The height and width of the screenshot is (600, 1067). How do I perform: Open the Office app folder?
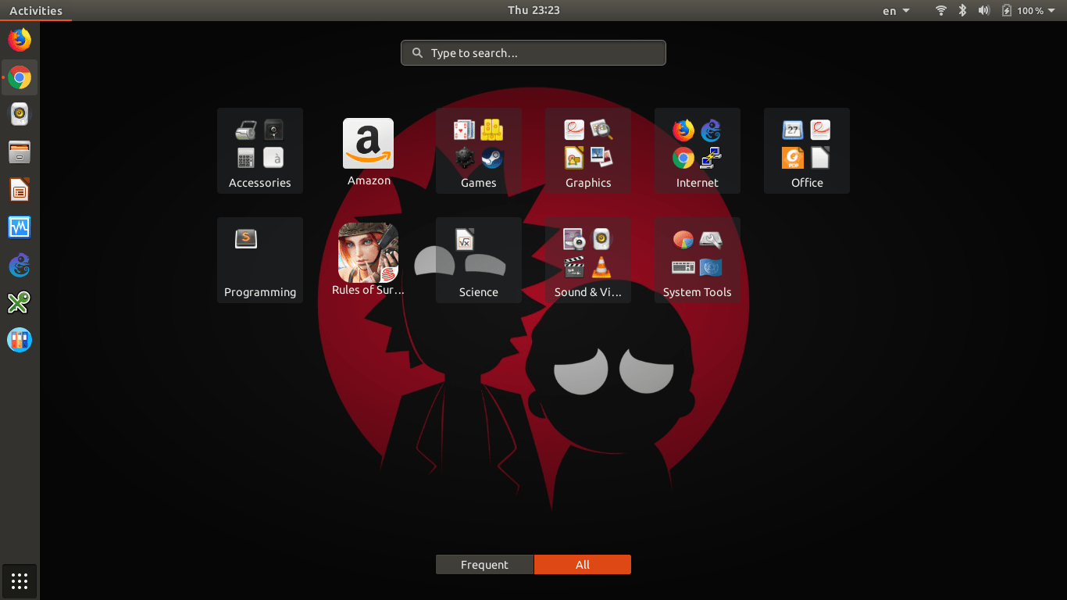click(807, 151)
